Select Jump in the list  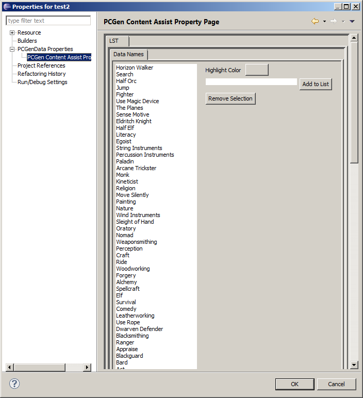123,88
